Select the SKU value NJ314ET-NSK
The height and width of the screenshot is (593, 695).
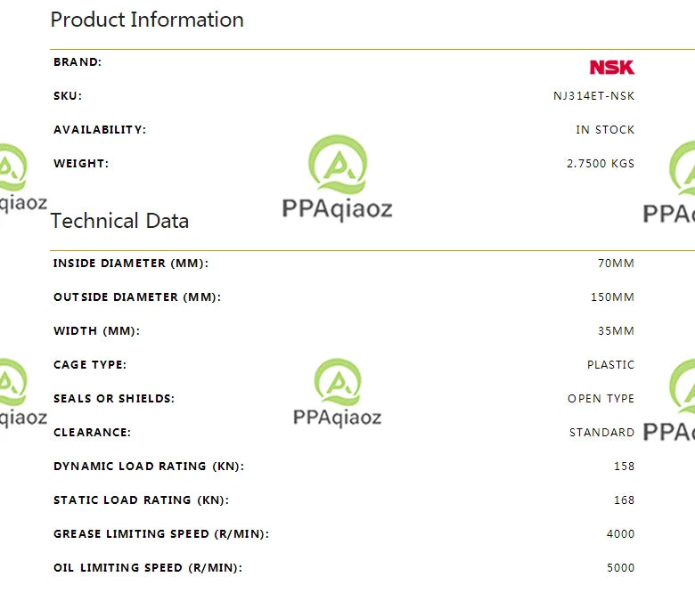tap(594, 96)
